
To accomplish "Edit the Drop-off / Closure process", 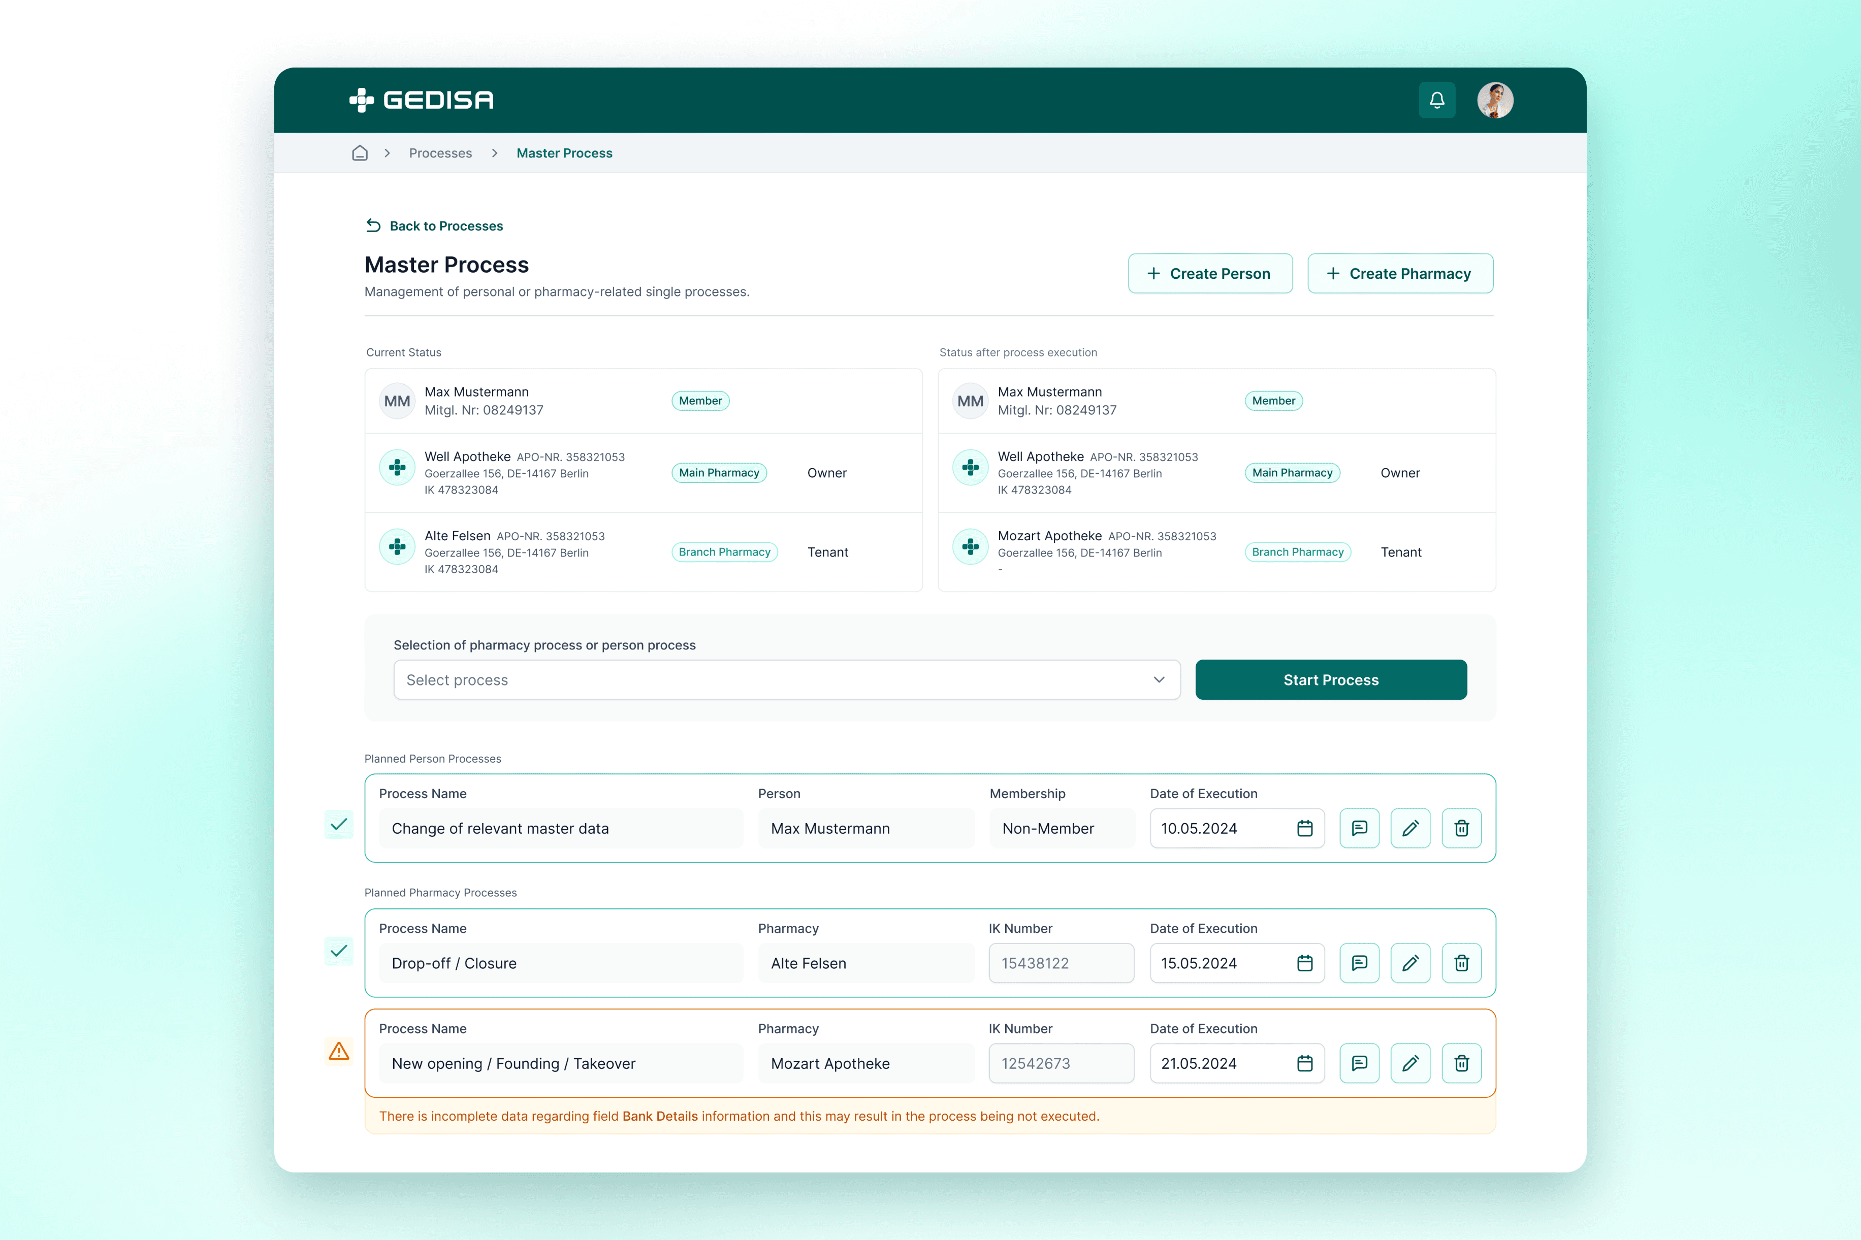I will [1410, 962].
